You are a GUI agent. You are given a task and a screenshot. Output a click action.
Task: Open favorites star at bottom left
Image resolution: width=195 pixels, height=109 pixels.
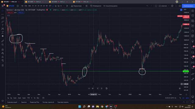click(3, 101)
